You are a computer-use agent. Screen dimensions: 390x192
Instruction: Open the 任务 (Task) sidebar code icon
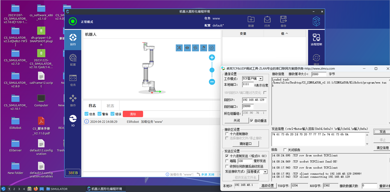tap(73, 80)
